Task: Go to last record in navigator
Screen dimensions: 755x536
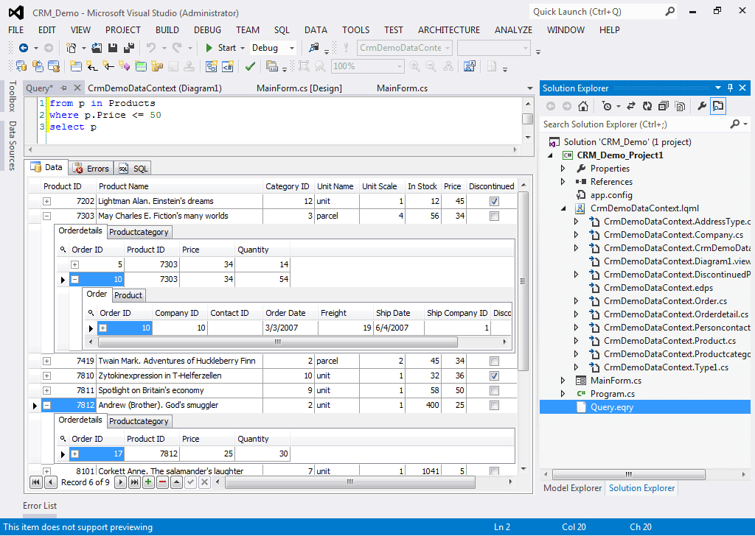Action: click(135, 482)
